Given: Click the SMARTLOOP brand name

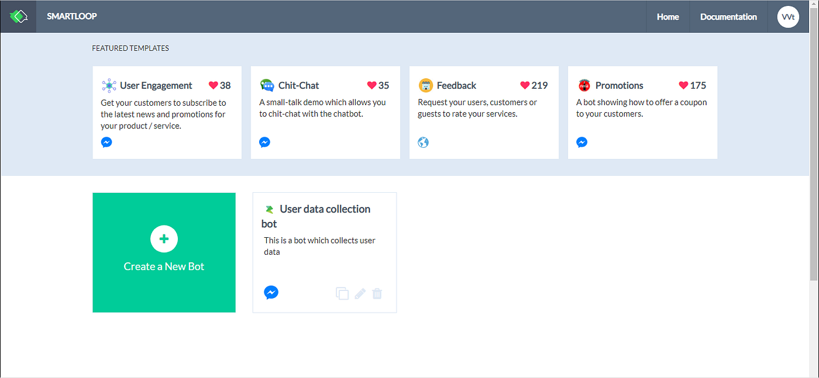Looking at the screenshot, I should click(x=72, y=16).
